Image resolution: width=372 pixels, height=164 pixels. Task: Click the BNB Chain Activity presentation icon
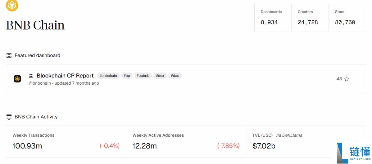pyautogui.click(x=9, y=117)
